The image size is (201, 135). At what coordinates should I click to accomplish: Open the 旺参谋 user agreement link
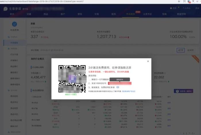click(130, 91)
